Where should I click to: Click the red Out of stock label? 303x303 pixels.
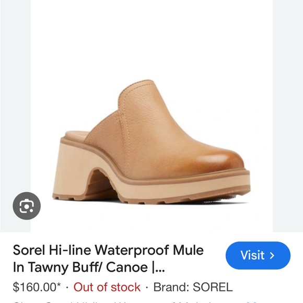coord(107,287)
